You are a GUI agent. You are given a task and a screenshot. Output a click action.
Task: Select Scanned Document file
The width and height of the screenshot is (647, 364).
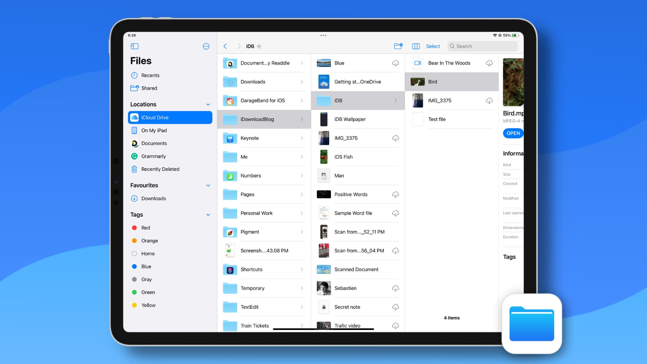click(x=358, y=269)
